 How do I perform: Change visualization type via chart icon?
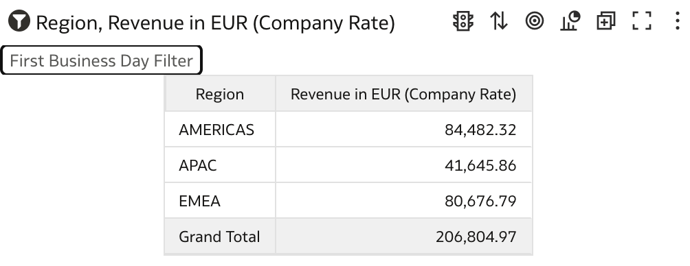tap(570, 21)
